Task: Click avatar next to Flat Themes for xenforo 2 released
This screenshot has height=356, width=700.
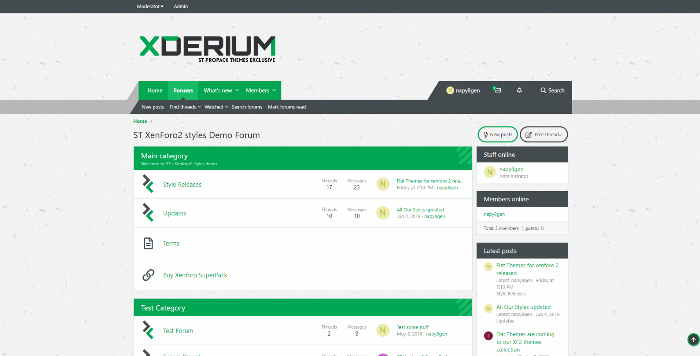Action: 488,267
